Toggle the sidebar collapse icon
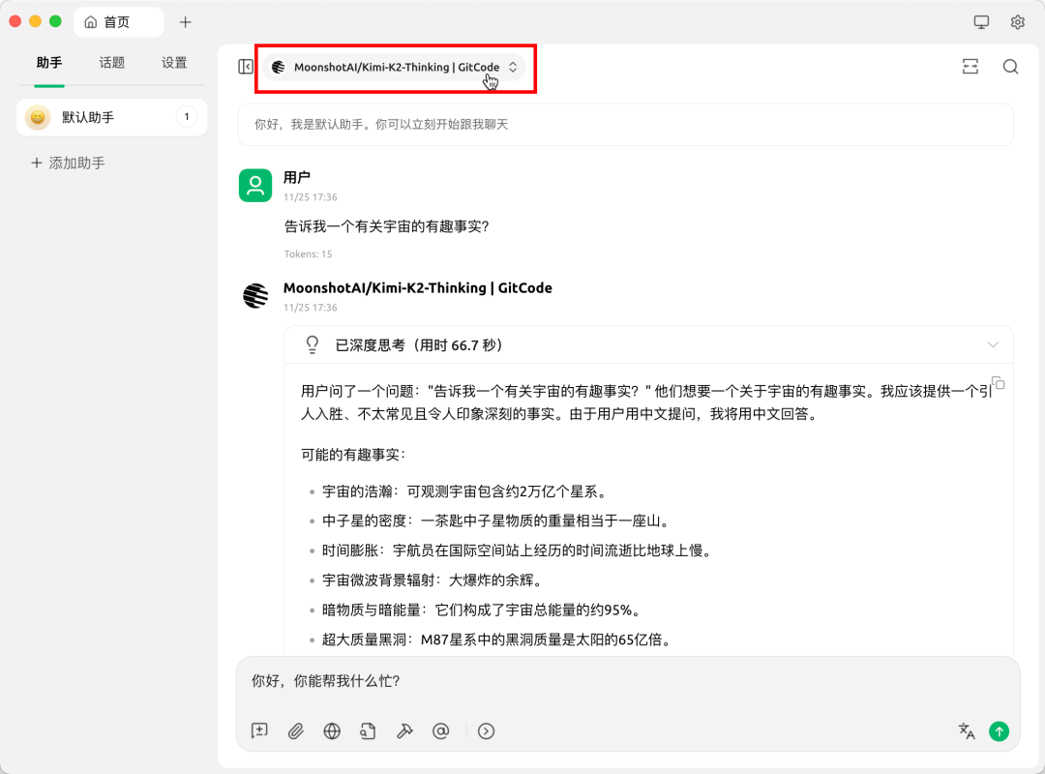The width and height of the screenshot is (1045, 774). click(x=245, y=67)
